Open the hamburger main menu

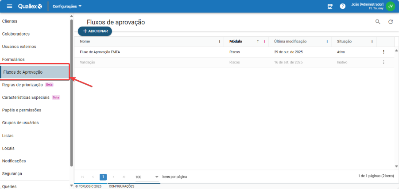click(9, 6)
